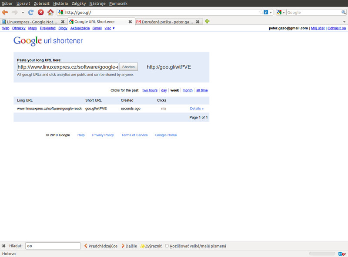This screenshot has width=348, height=257.
Task: Open the Záložky menu
Action: (x=79, y=3)
